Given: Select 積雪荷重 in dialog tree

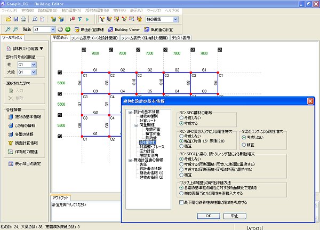Looking at the screenshot, I should [x=153, y=134].
